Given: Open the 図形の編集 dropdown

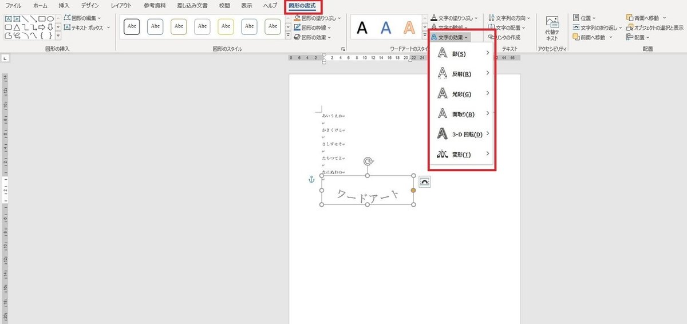Looking at the screenshot, I should [82, 18].
